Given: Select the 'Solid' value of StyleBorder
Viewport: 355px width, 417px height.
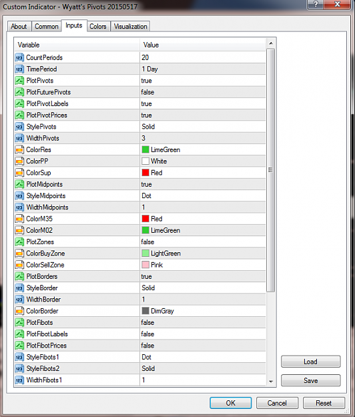Looking at the screenshot, I should pos(148,288).
